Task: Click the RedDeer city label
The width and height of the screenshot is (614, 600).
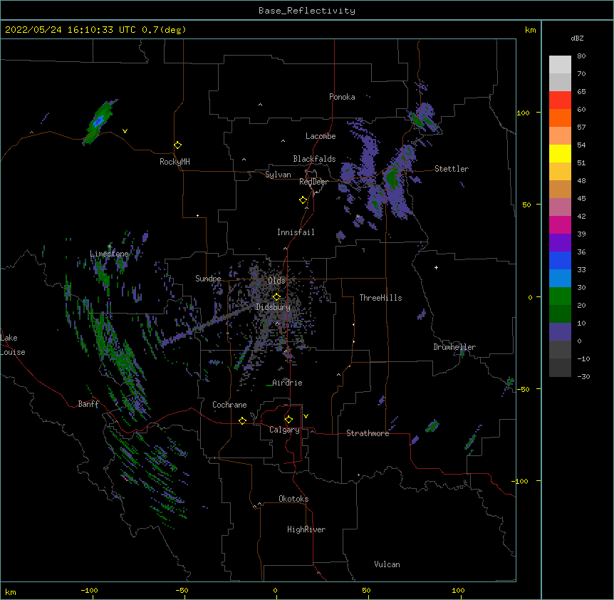Action: click(x=313, y=182)
